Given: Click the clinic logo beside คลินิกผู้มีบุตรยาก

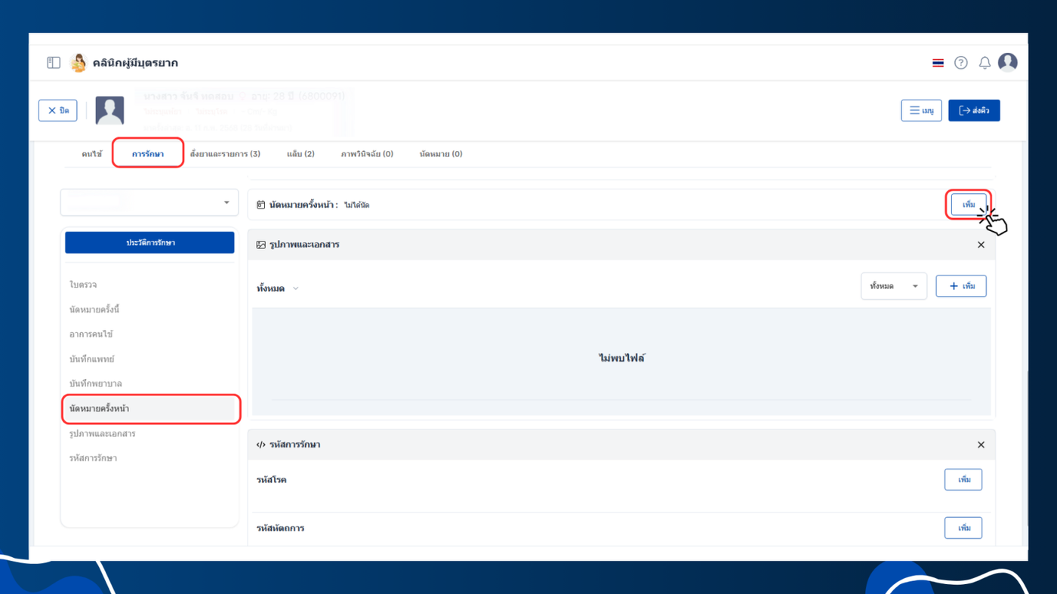Looking at the screenshot, I should point(79,63).
